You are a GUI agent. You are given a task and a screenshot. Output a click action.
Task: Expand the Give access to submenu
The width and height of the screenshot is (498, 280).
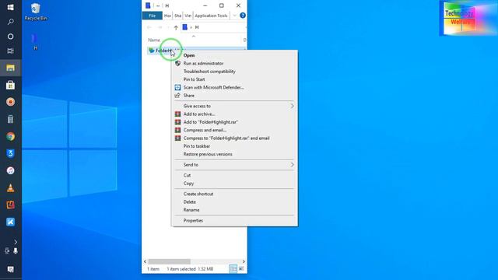pos(234,106)
